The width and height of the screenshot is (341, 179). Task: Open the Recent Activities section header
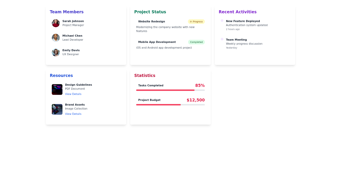pos(238,12)
